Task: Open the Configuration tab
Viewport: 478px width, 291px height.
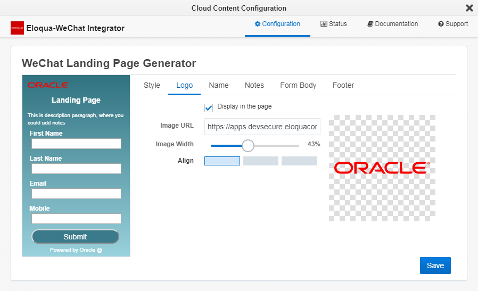Action: pos(277,24)
